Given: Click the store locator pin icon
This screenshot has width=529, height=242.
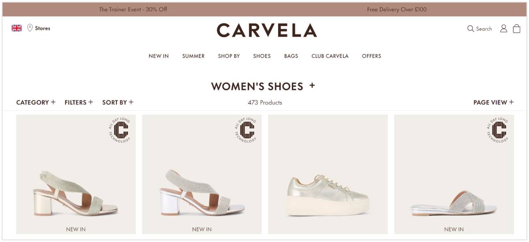Looking at the screenshot, I should coord(30,28).
